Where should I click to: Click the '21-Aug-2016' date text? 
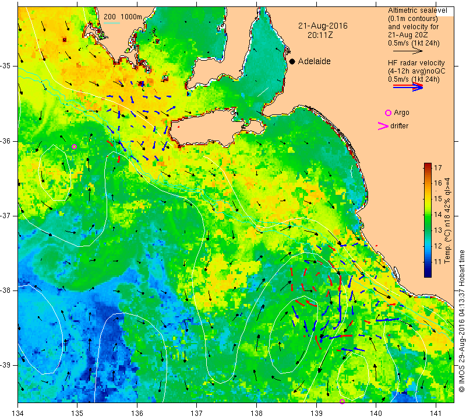tap(323, 26)
